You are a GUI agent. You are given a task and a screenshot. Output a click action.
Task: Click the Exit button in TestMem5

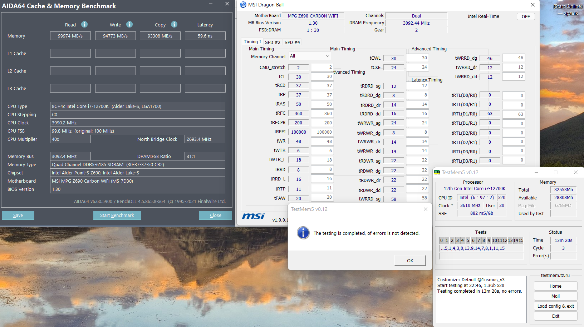pos(555,316)
